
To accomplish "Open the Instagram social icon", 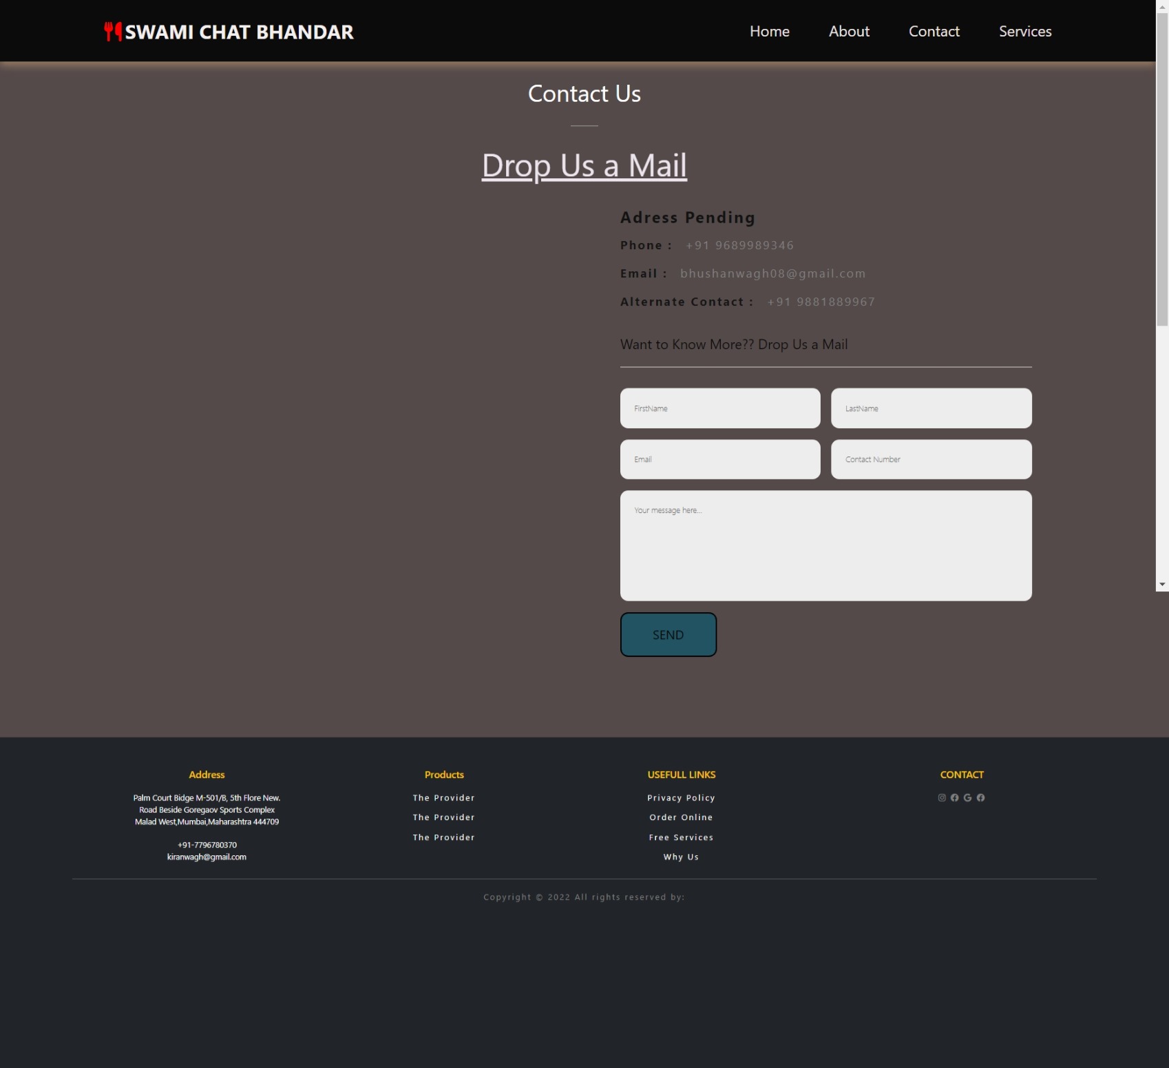I will (x=941, y=797).
